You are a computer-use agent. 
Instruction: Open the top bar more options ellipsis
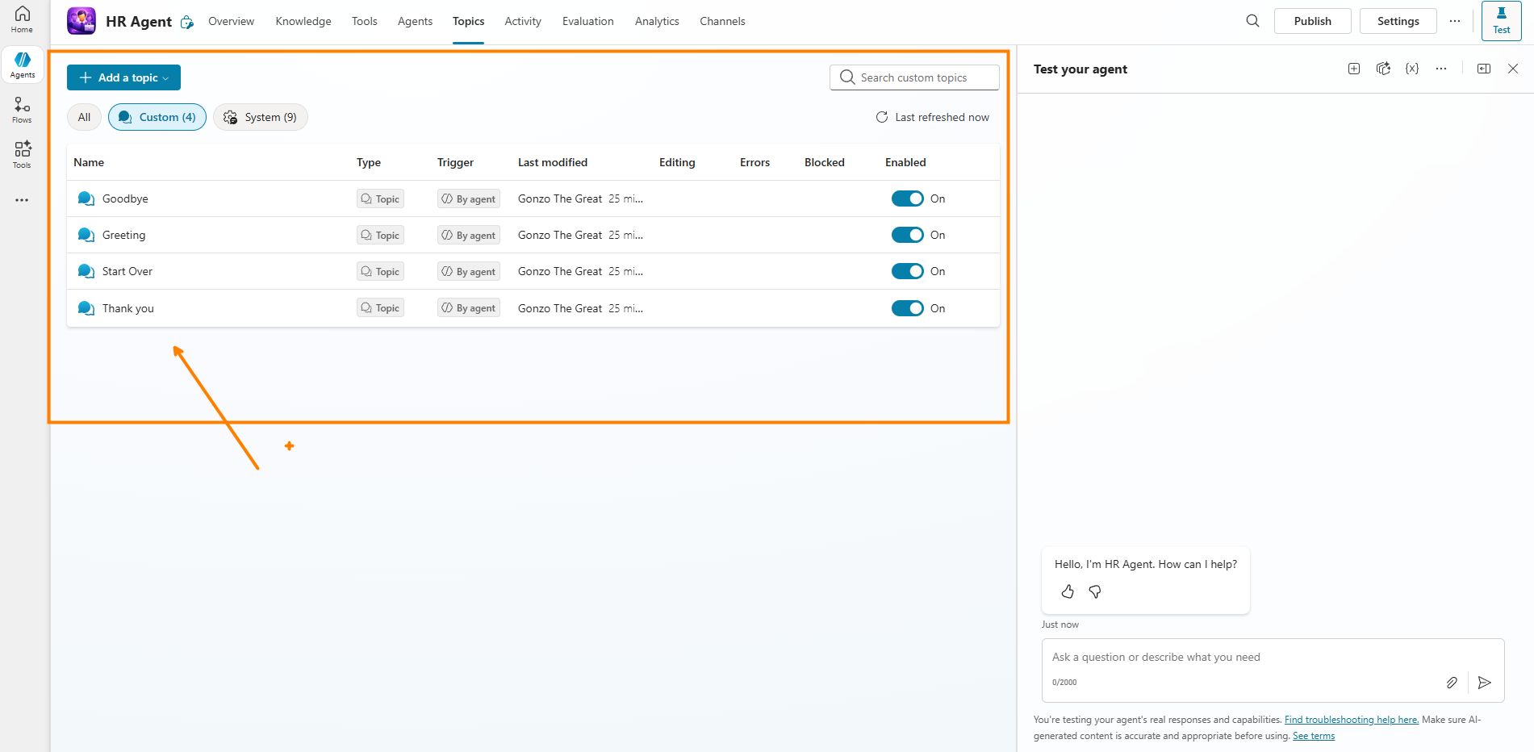pyautogui.click(x=1454, y=21)
